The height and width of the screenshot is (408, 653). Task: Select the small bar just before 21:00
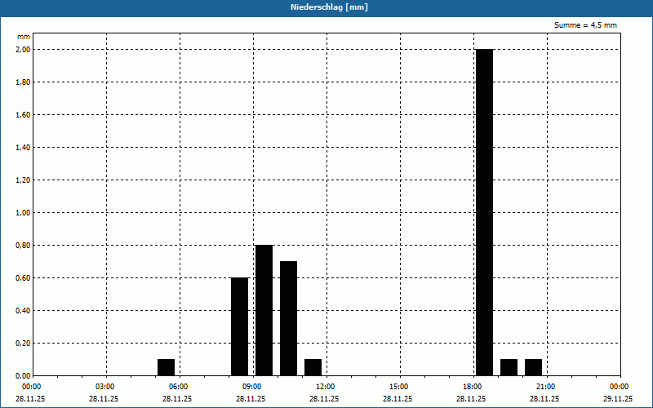tap(534, 368)
